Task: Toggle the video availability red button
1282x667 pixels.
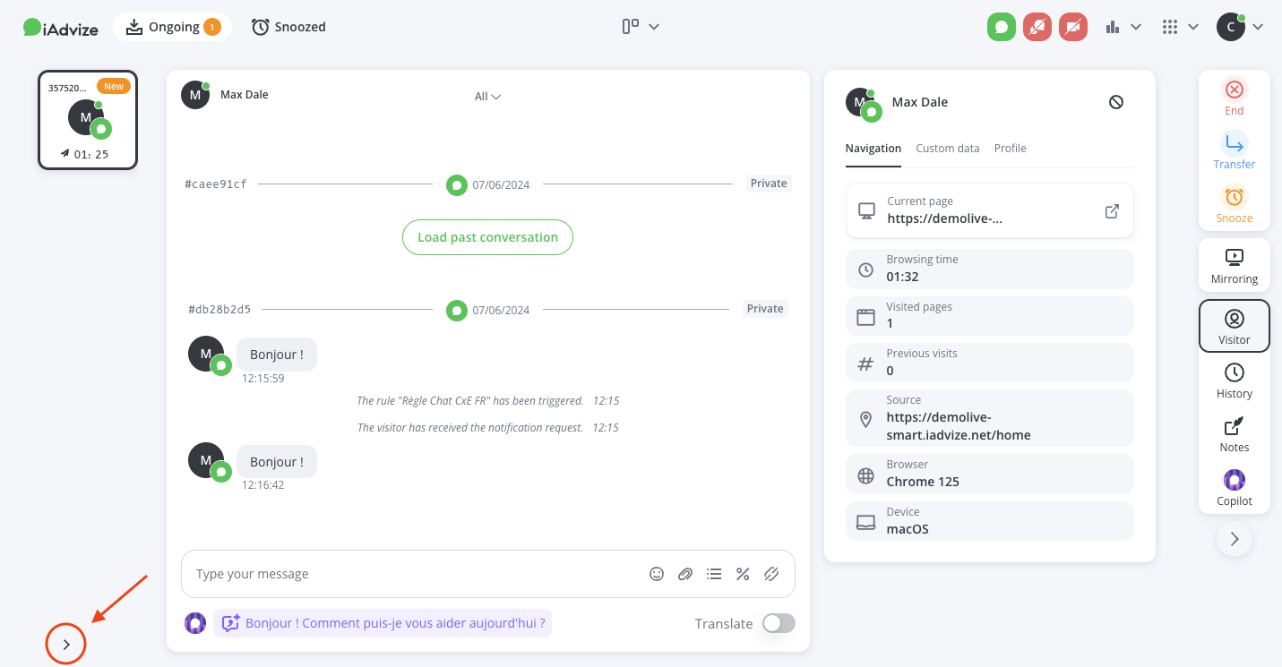Action: (x=1073, y=27)
